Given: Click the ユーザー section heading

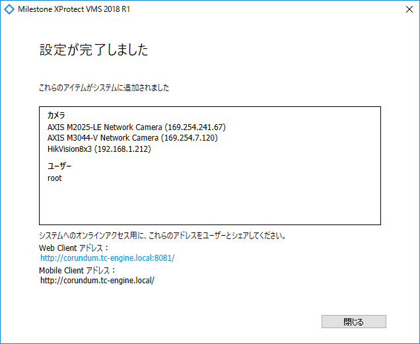Looking at the screenshot, I should (x=59, y=166).
